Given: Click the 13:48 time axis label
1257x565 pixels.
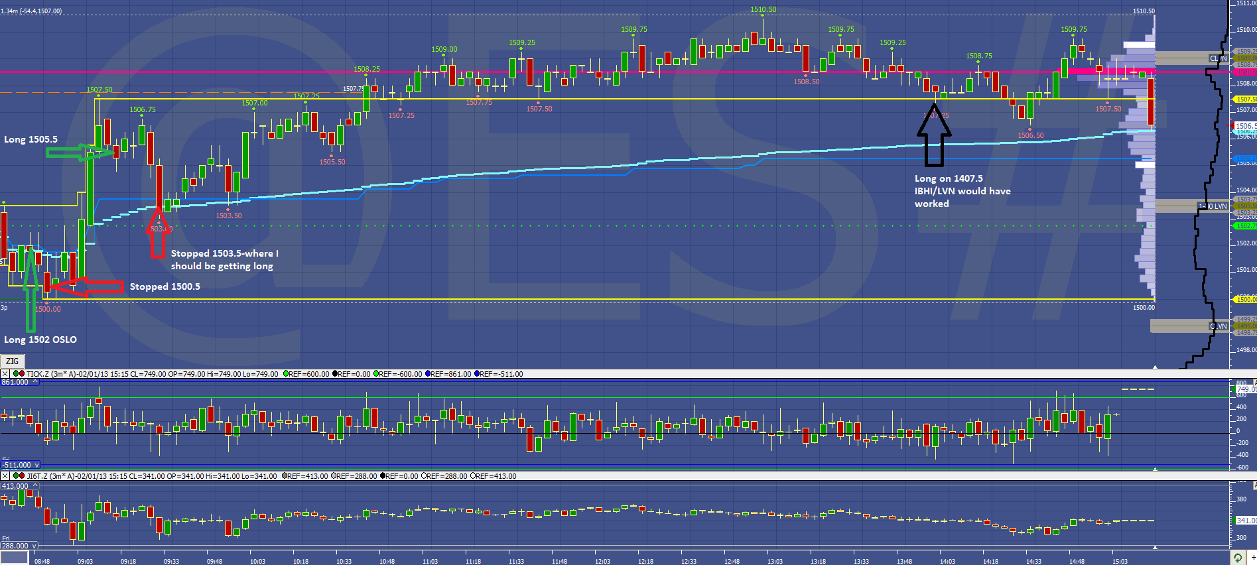Looking at the screenshot, I should [904, 561].
